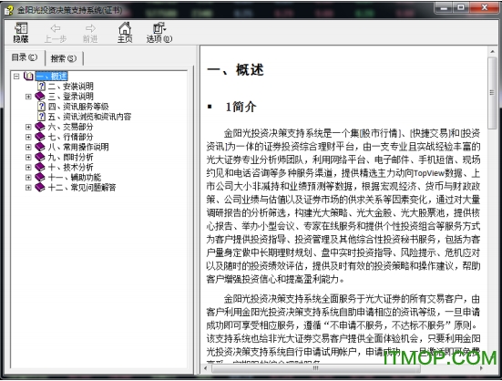Click the book icon beside 三、登录说明
Screen dimensions: 502x381
[40, 96]
